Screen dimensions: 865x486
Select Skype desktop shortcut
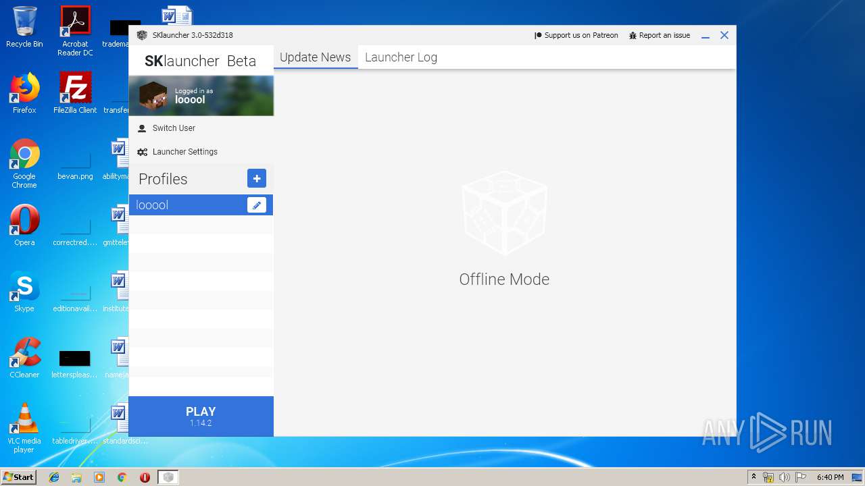pos(24,292)
